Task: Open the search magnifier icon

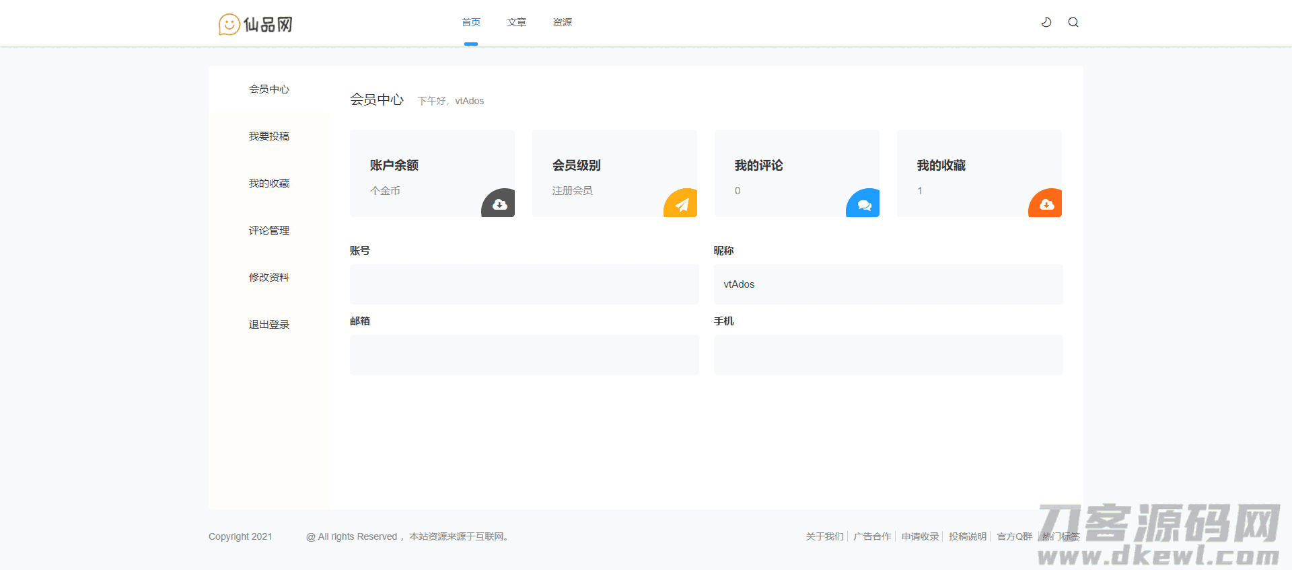Action: (1073, 22)
